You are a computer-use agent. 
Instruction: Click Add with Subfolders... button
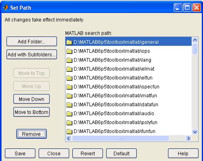[32, 54]
